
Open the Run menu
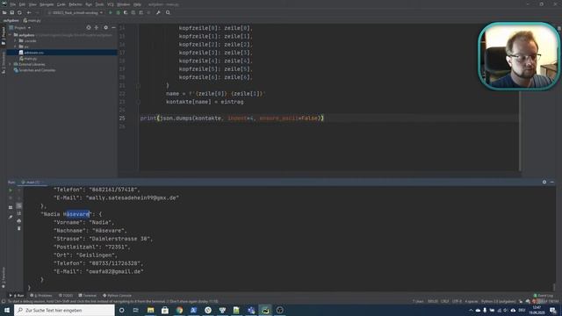89,4
